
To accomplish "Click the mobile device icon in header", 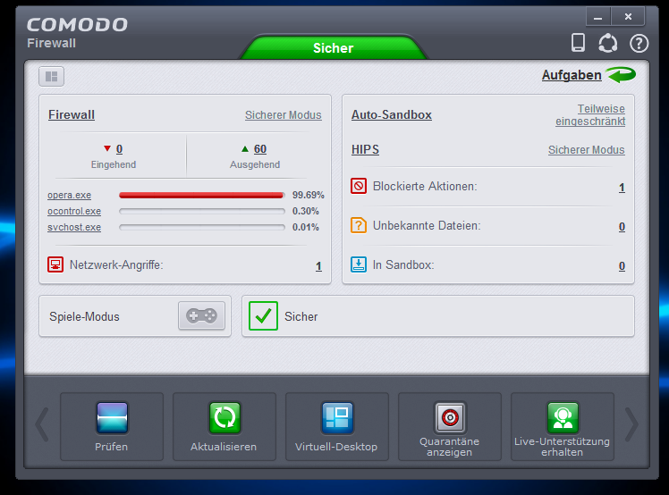I will (x=578, y=43).
